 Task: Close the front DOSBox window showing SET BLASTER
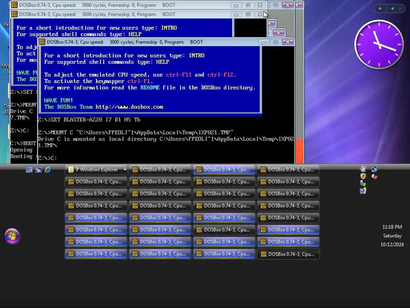(287, 42)
